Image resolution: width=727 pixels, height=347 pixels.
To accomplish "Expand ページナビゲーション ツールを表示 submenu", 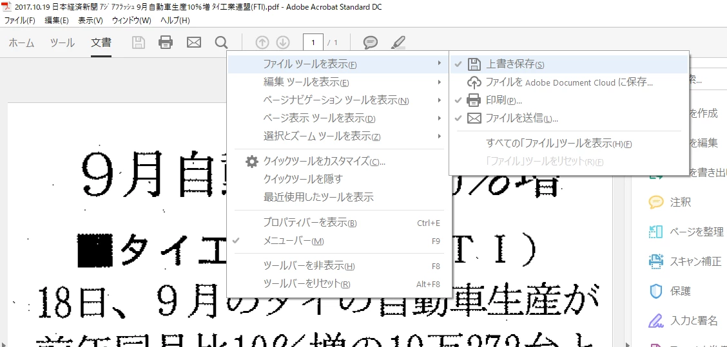I will pyautogui.click(x=340, y=100).
